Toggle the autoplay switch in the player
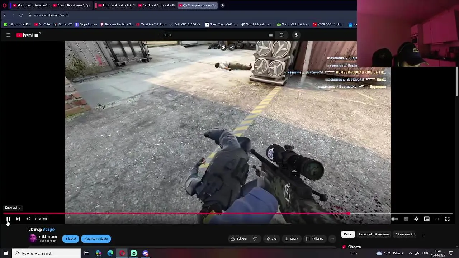Image resolution: width=459 pixels, height=258 pixels. (x=394, y=219)
